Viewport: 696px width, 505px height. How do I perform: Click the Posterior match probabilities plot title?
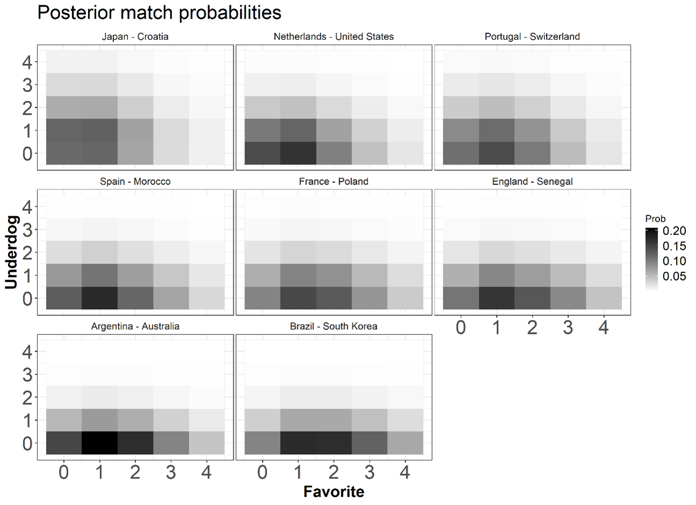tap(159, 12)
